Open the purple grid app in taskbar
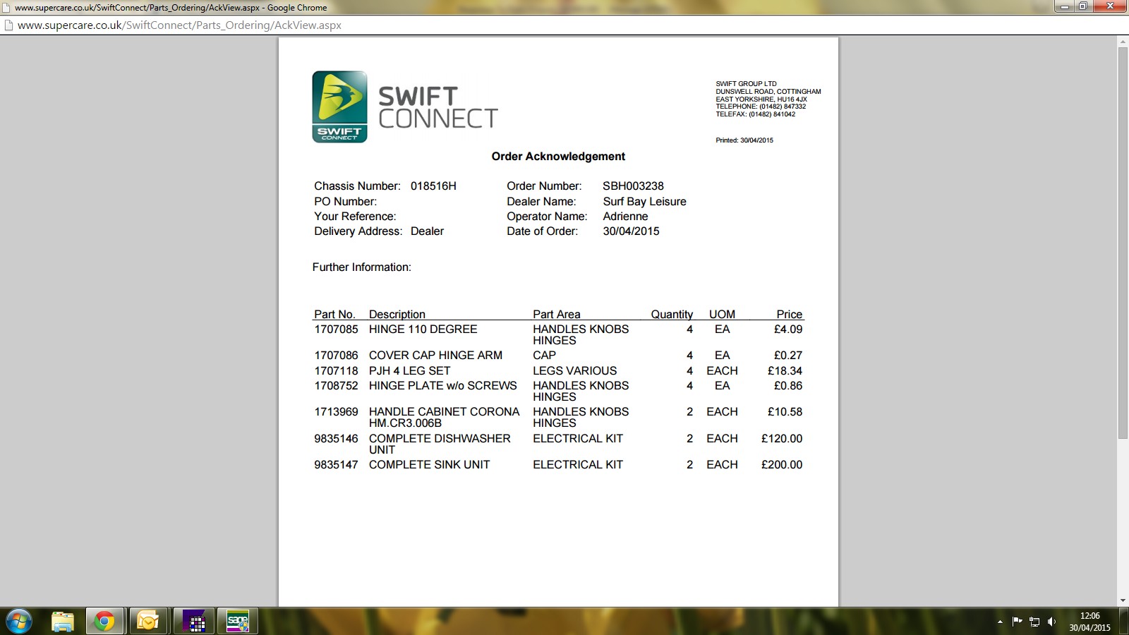 pyautogui.click(x=193, y=622)
